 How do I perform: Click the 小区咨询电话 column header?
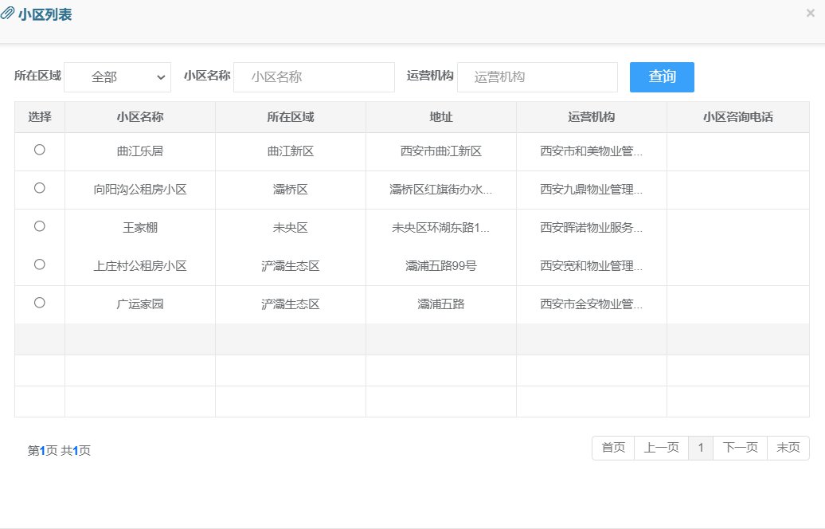tap(738, 117)
